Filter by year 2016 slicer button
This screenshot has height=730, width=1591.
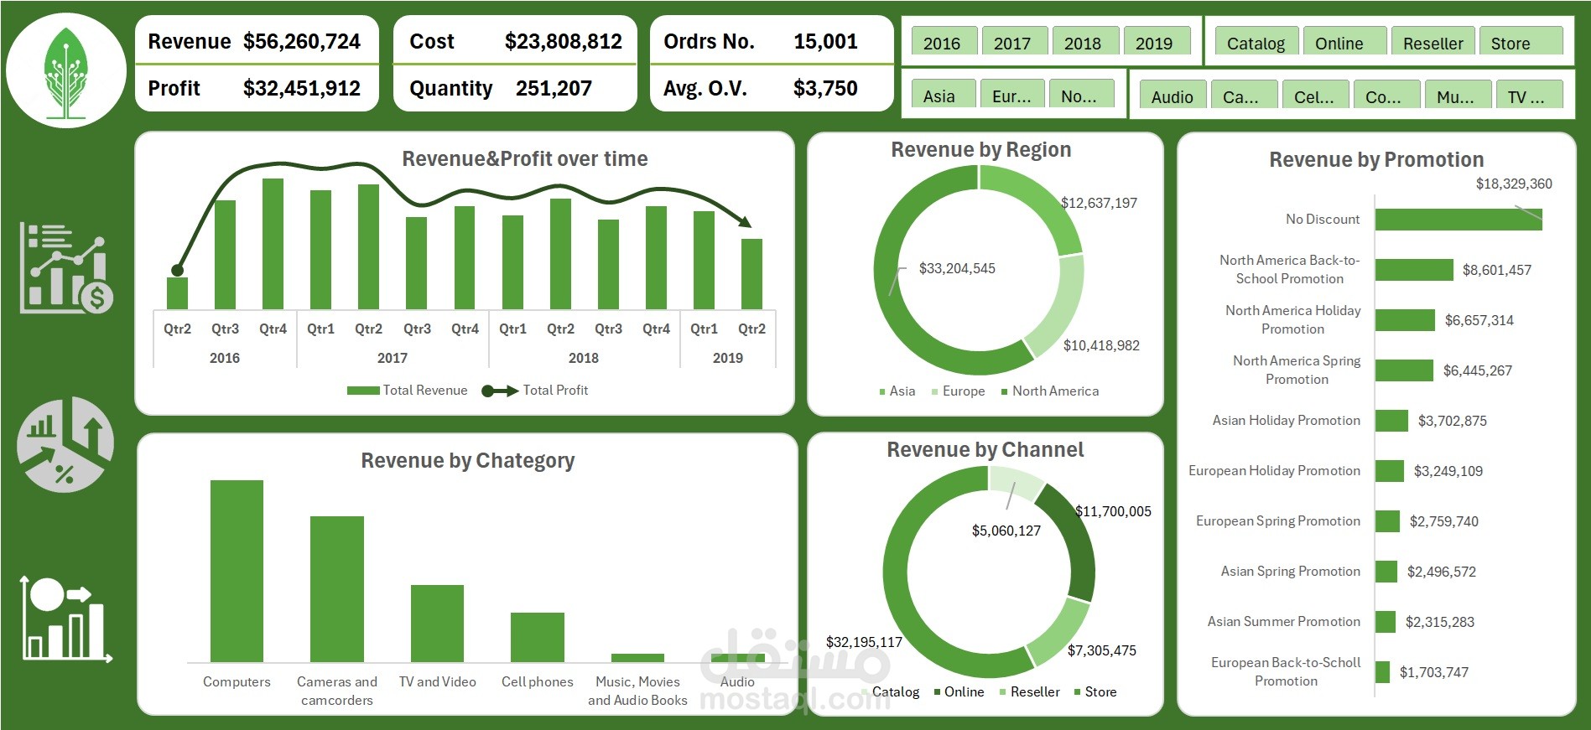(944, 42)
